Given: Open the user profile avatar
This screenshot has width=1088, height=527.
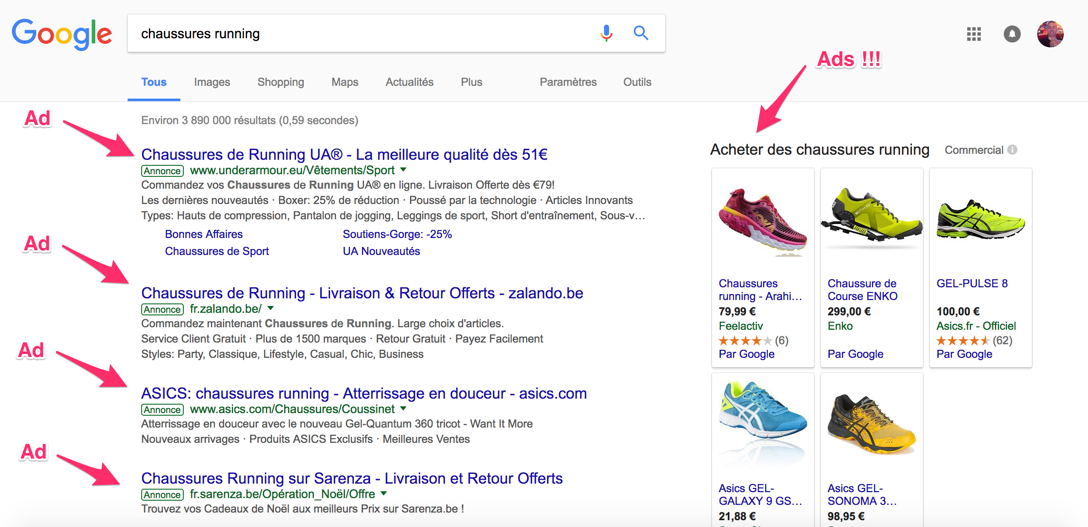Looking at the screenshot, I should pyautogui.click(x=1050, y=34).
